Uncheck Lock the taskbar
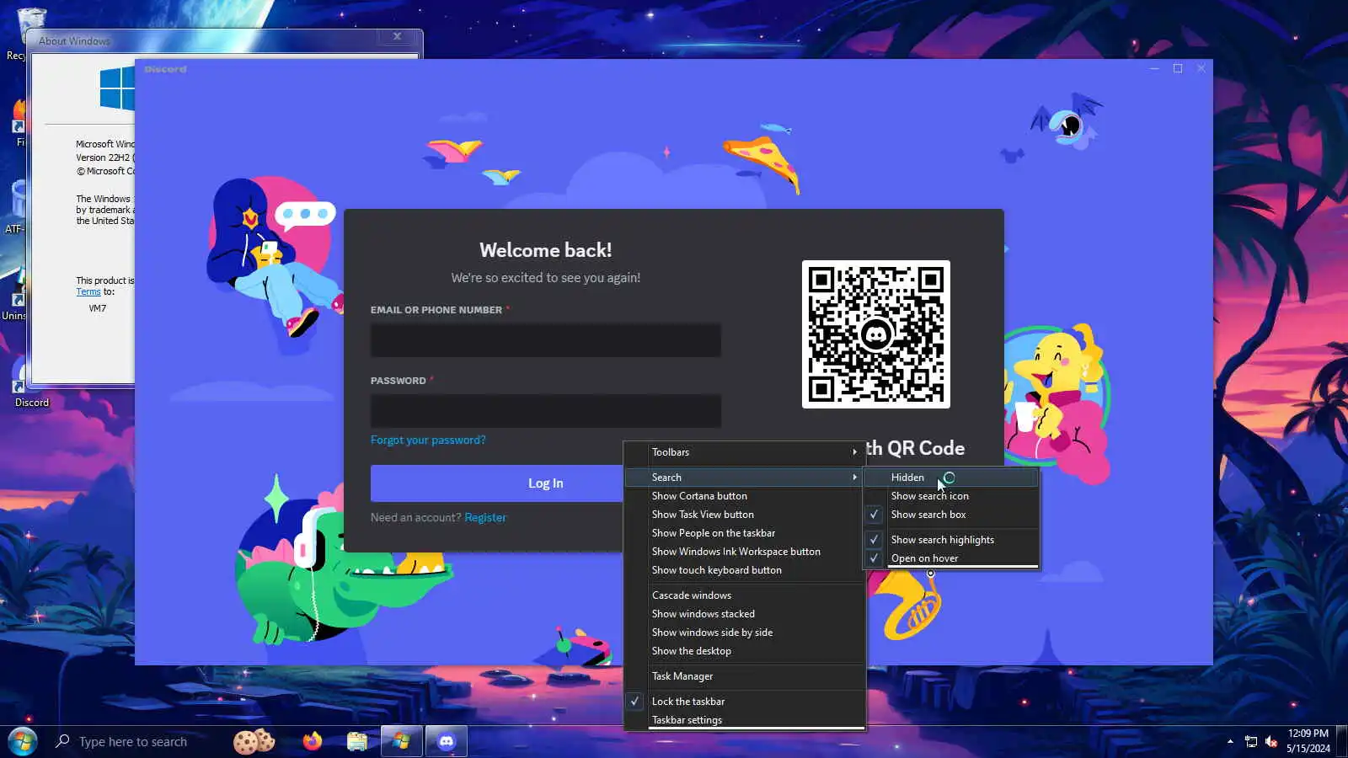Image resolution: width=1348 pixels, height=758 pixels. [x=745, y=702]
